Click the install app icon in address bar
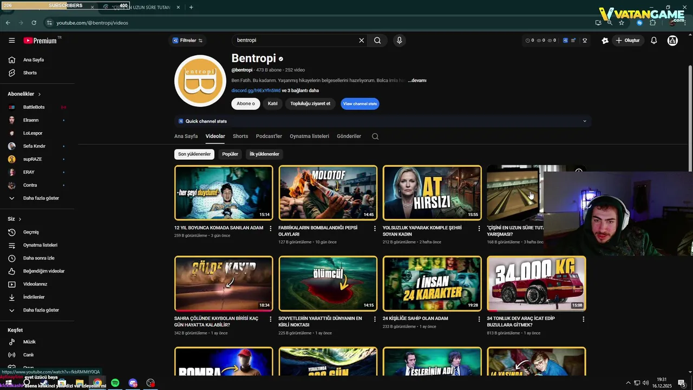Viewport: 693px width, 390px height. [x=598, y=23]
